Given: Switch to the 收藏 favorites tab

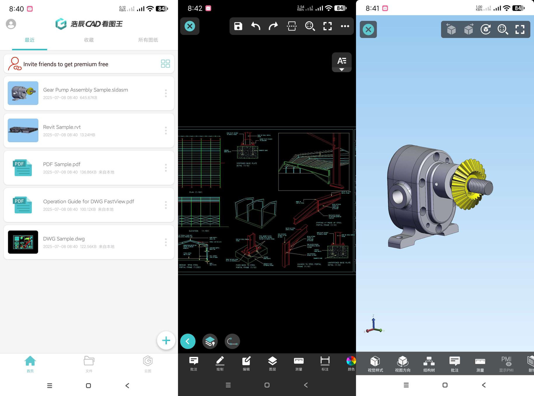Looking at the screenshot, I should (x=89, y=40).
